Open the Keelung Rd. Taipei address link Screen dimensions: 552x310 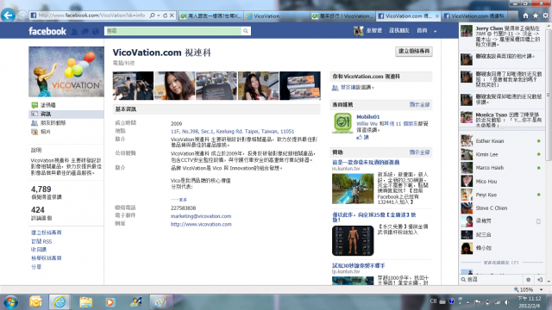click(232, 132)
